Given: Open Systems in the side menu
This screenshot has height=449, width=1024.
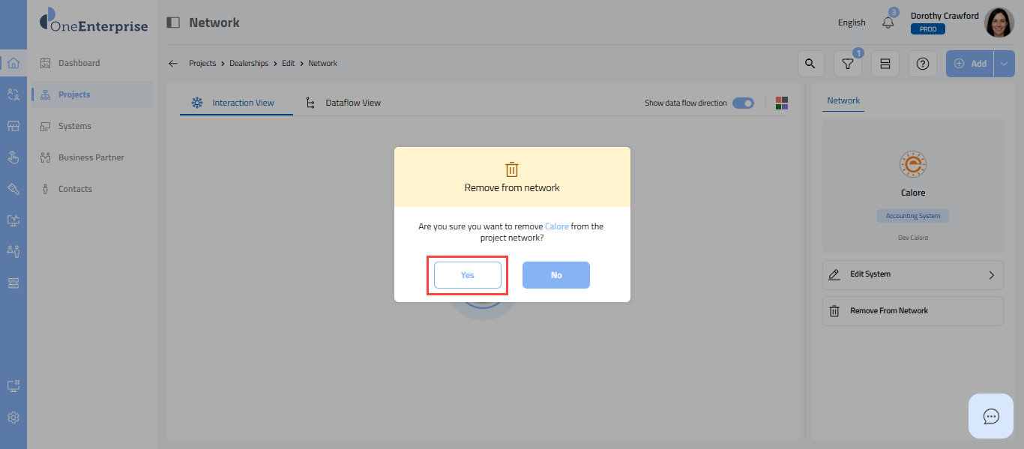Looking at the screenshot, I should [75, 126].
